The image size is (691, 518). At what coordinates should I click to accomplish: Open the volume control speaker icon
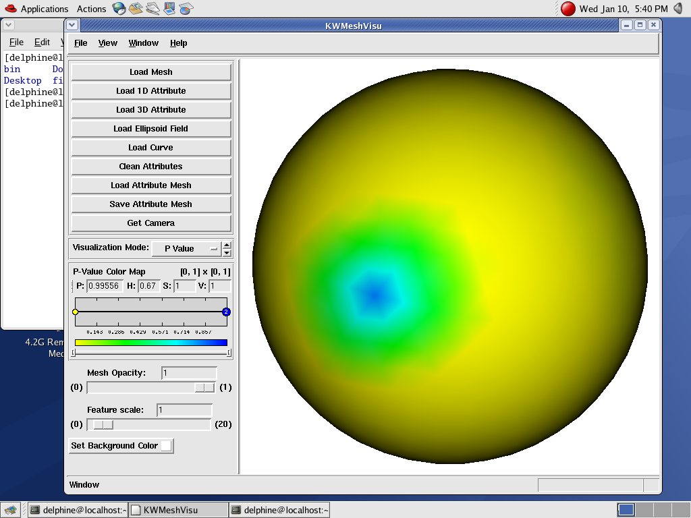coord(678,9)
